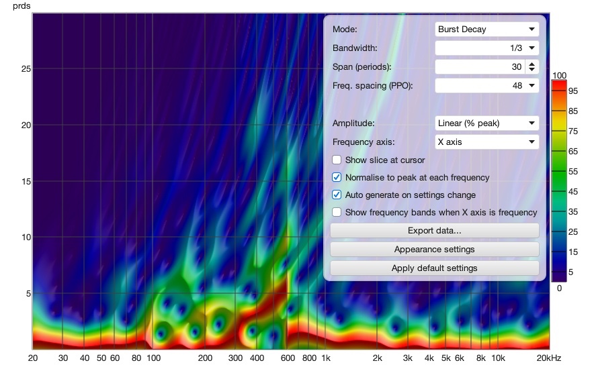Disable Auto generate on settings change
The image size is (594, 367).
(x=337, y=195)
